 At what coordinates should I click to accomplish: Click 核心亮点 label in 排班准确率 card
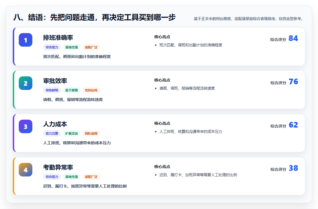pyautogui.click(x=162, y=37)
